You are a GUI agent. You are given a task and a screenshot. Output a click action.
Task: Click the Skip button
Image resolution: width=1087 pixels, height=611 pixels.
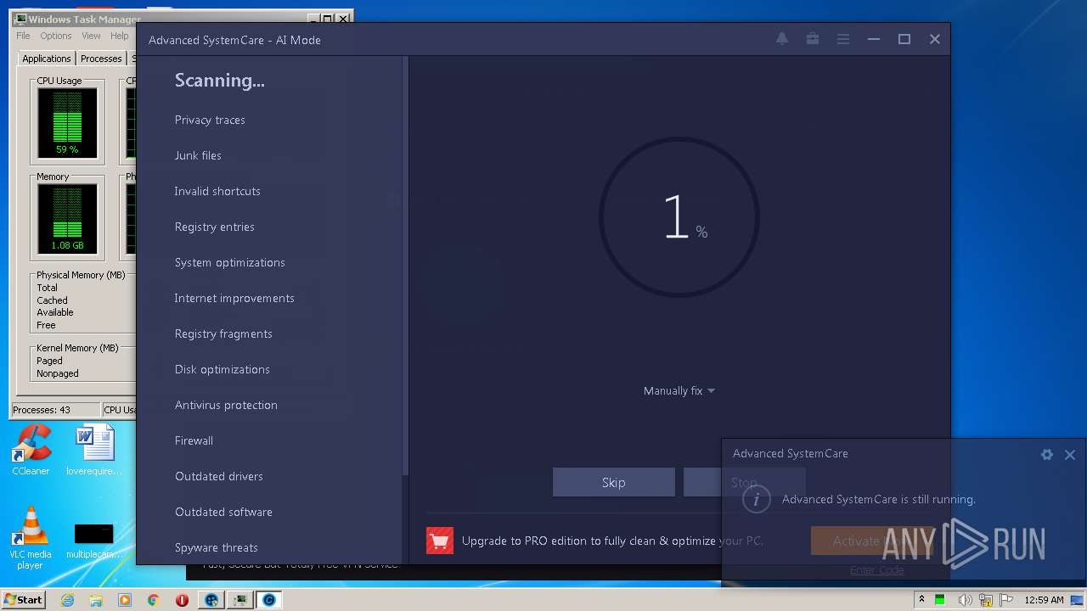click(613, 482)
